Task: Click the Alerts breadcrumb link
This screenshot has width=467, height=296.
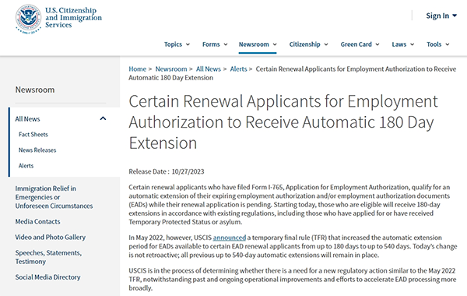Action: 238,69
